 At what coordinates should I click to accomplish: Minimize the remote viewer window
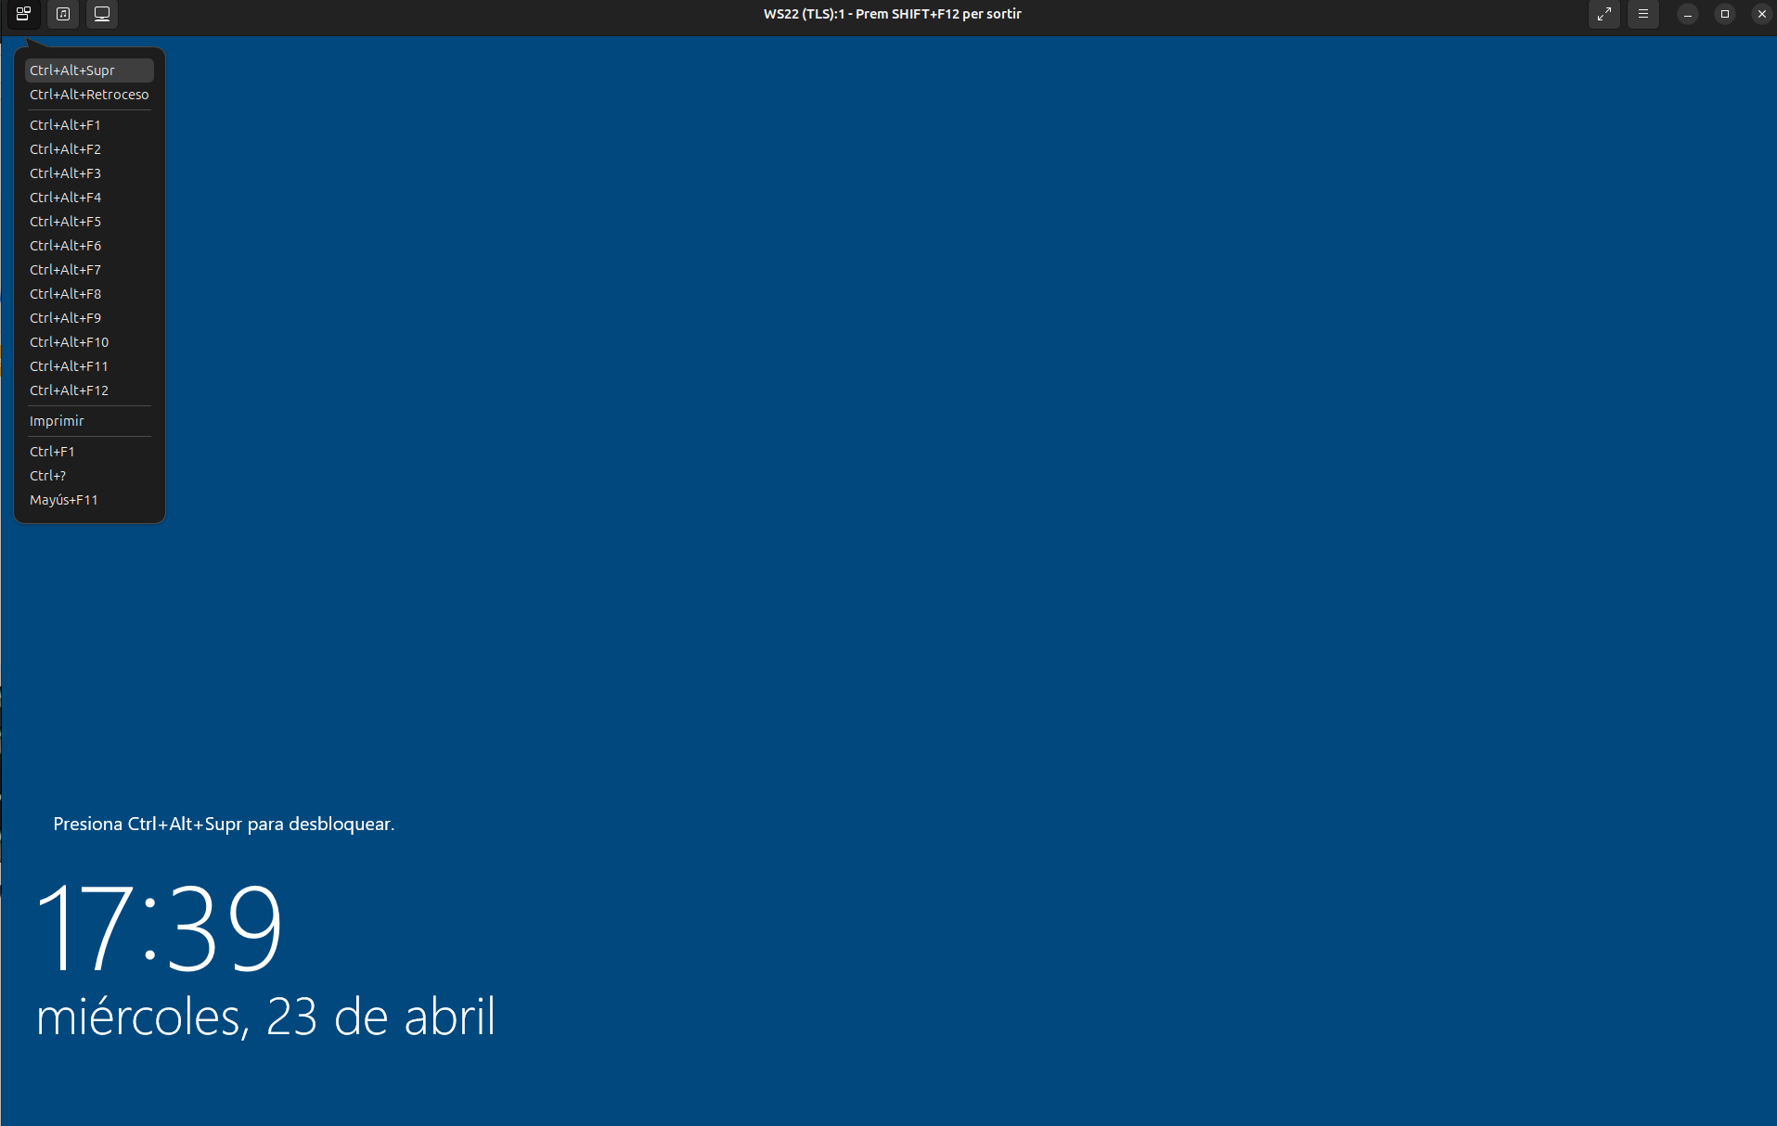click(x=1688, y=14)
